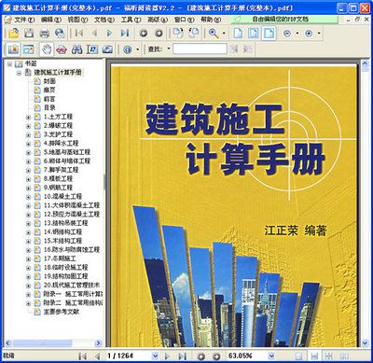Open a PDF with the folder icon

point(13,33)
